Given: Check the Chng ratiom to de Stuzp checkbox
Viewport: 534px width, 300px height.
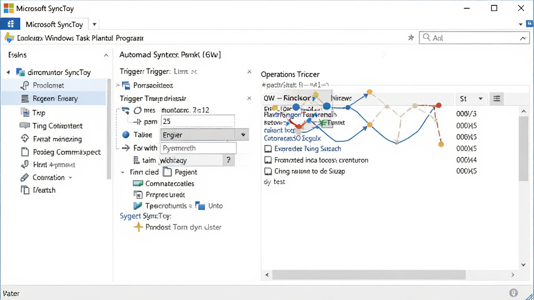Looking at the screenshot, I should (x=268, y=171).
